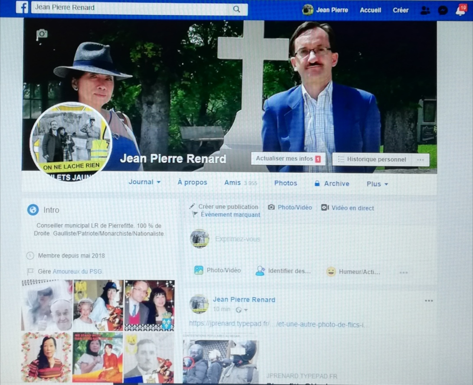Image resolution: width=473 pixels, height=385 pixels.
Task: Open the Amoureux du PSG page link
Action: tap(77, 271)
